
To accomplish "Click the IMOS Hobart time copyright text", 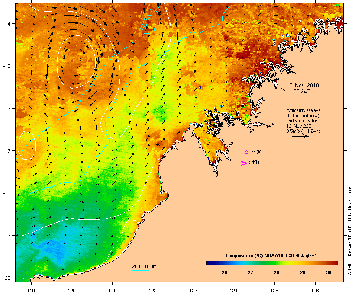I will point(349,231).
